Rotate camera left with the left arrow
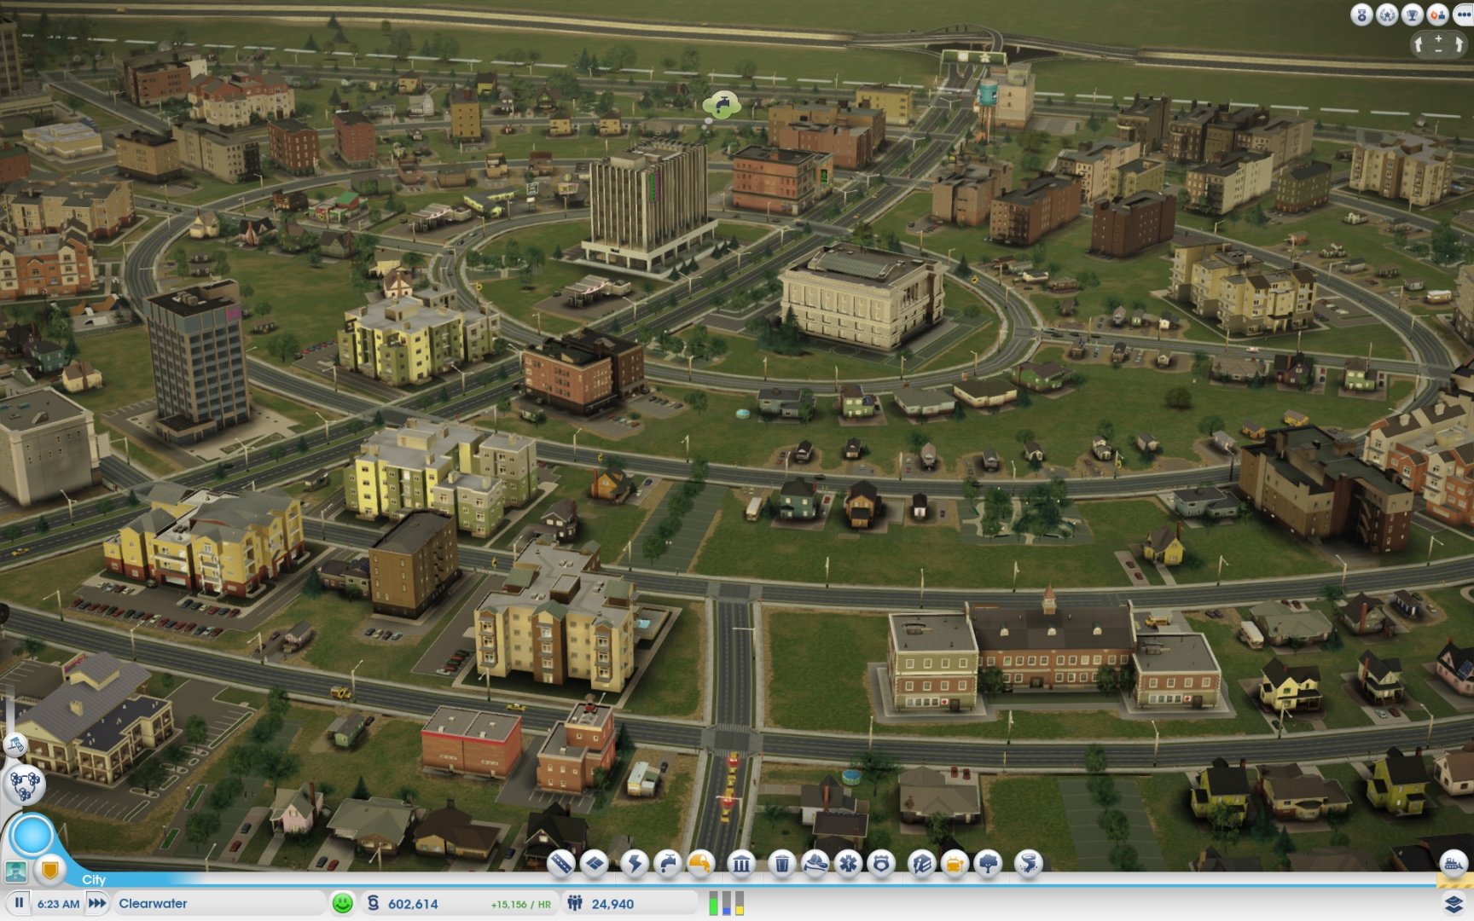 1419,44
